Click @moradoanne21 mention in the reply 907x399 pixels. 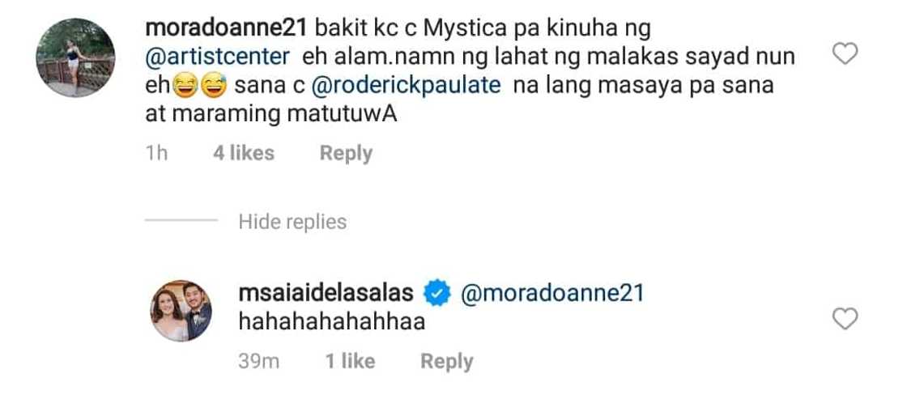[x=551, y=293]
